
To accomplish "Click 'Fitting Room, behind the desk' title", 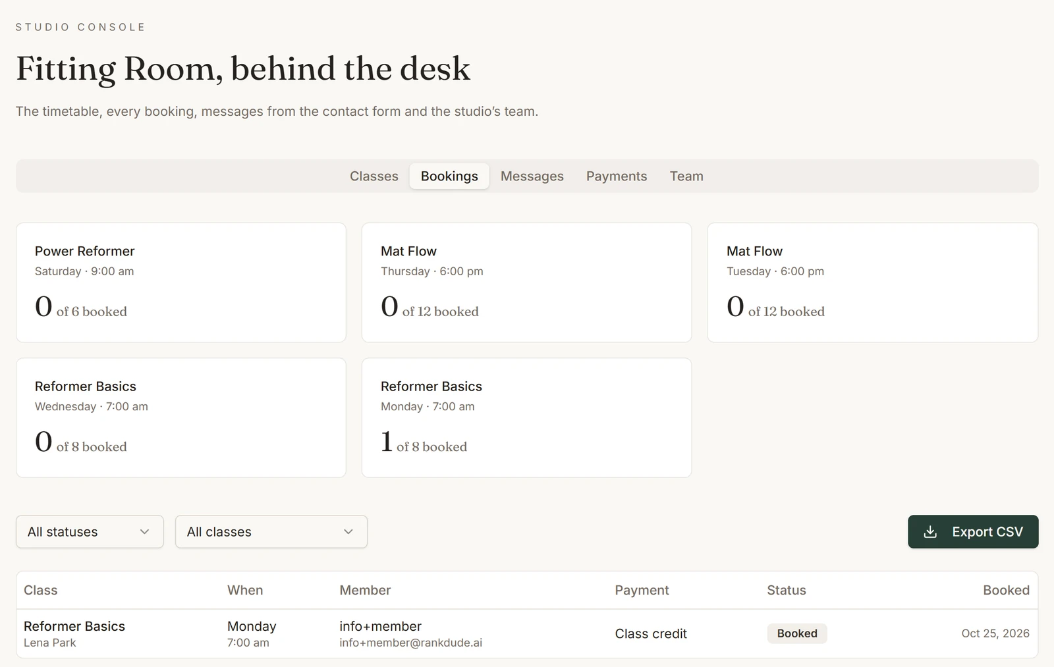I will click(x=243, y=68).
